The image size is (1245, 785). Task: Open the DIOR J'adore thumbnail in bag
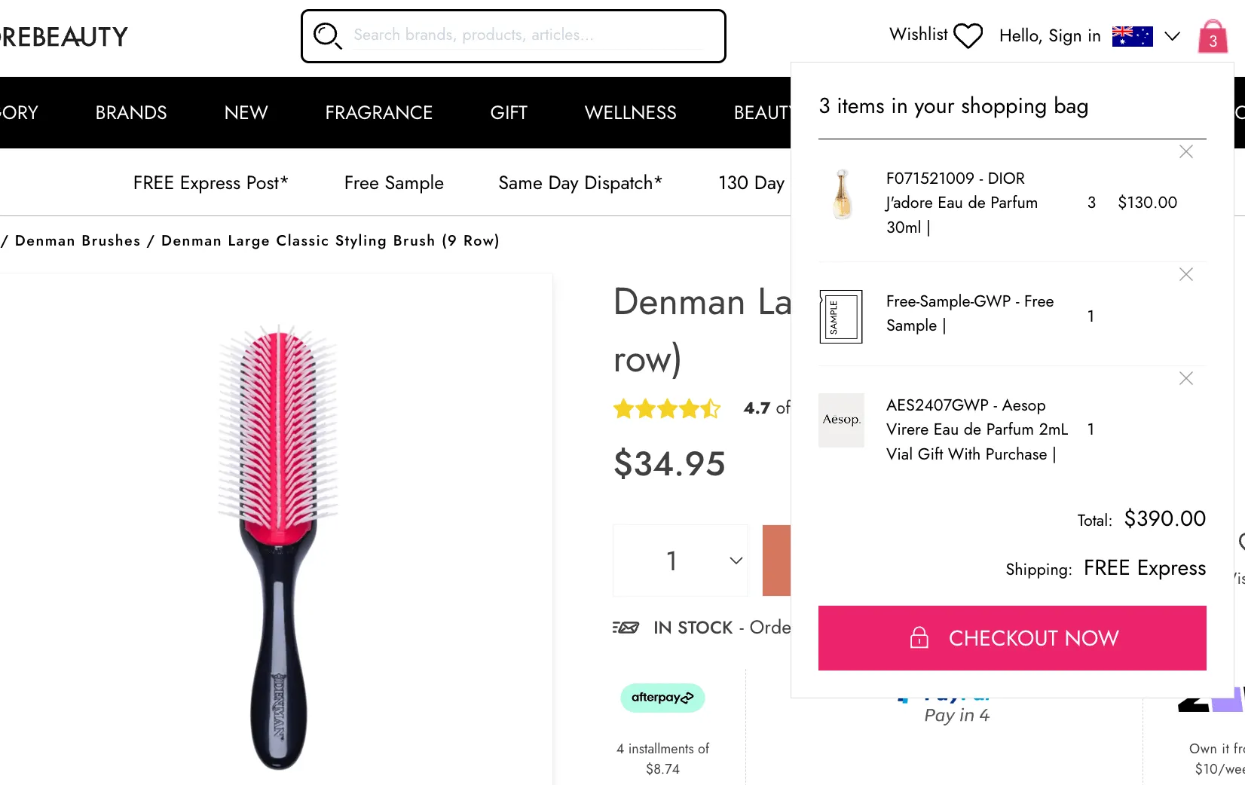(842, 194)
